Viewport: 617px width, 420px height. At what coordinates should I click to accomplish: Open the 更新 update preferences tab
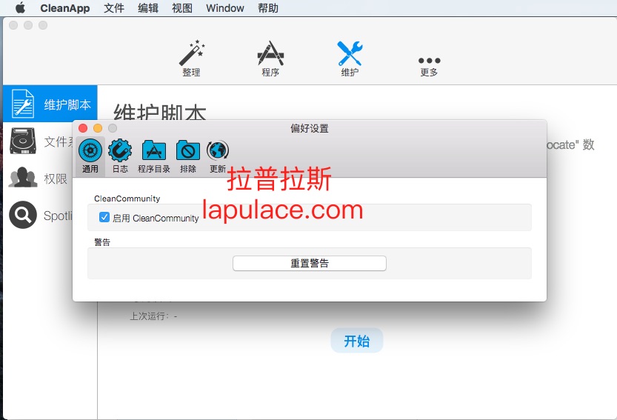click(218, 156)
